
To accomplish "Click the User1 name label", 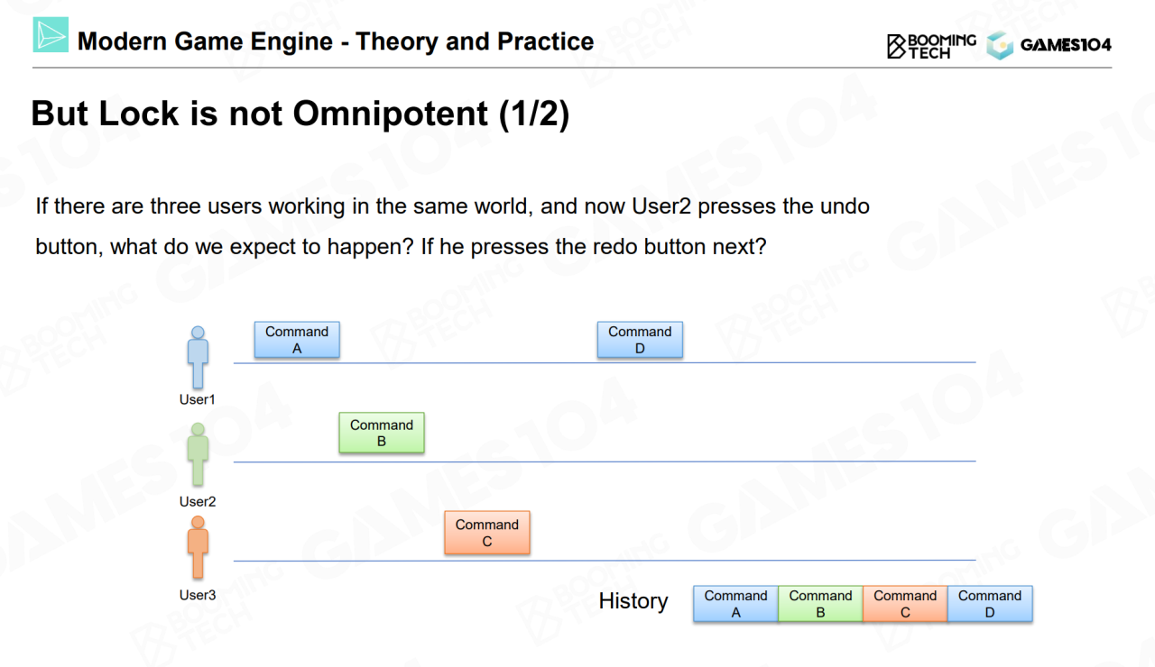I will (x=198, y=399).
